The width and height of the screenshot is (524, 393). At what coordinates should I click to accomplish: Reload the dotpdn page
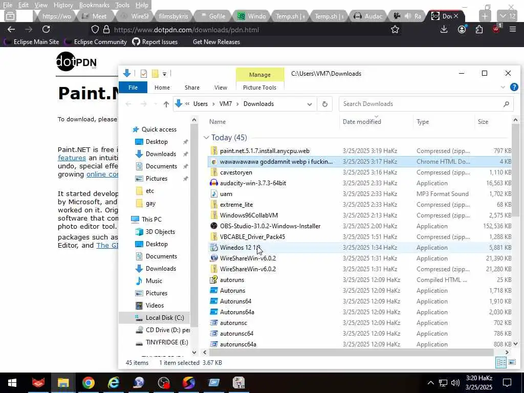tap(46, 29)
